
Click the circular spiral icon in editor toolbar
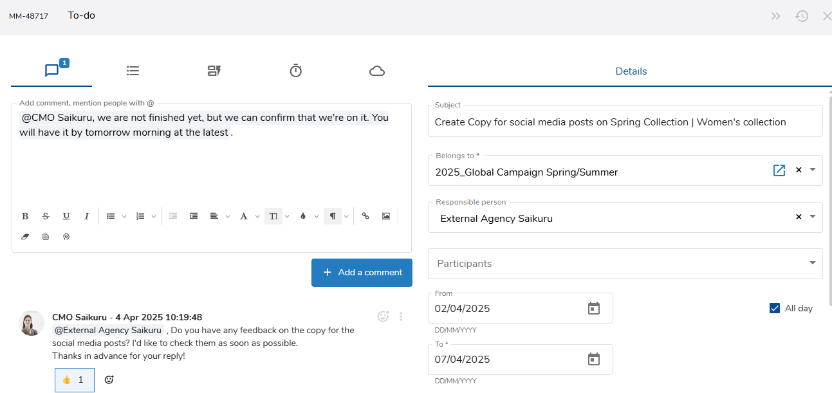click(x=66, y=237)
